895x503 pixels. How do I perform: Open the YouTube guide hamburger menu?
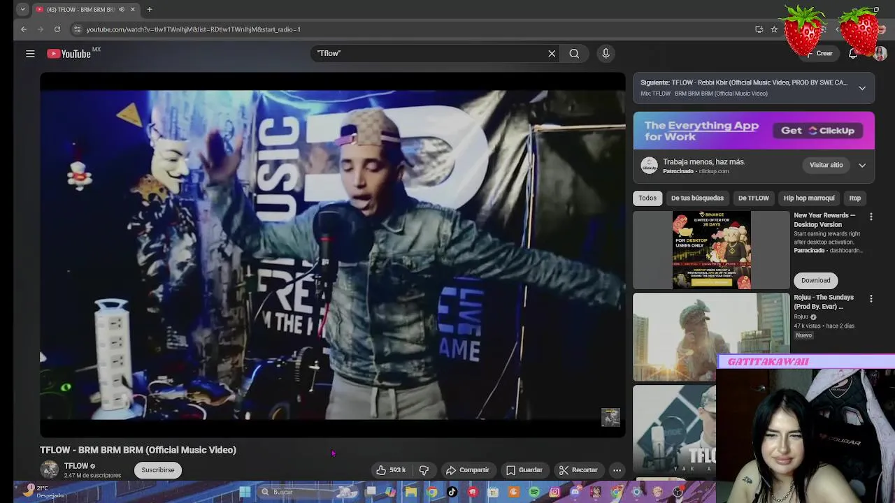[30, 54]
